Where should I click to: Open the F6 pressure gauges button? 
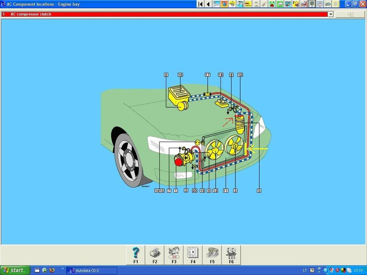(231, 255)
